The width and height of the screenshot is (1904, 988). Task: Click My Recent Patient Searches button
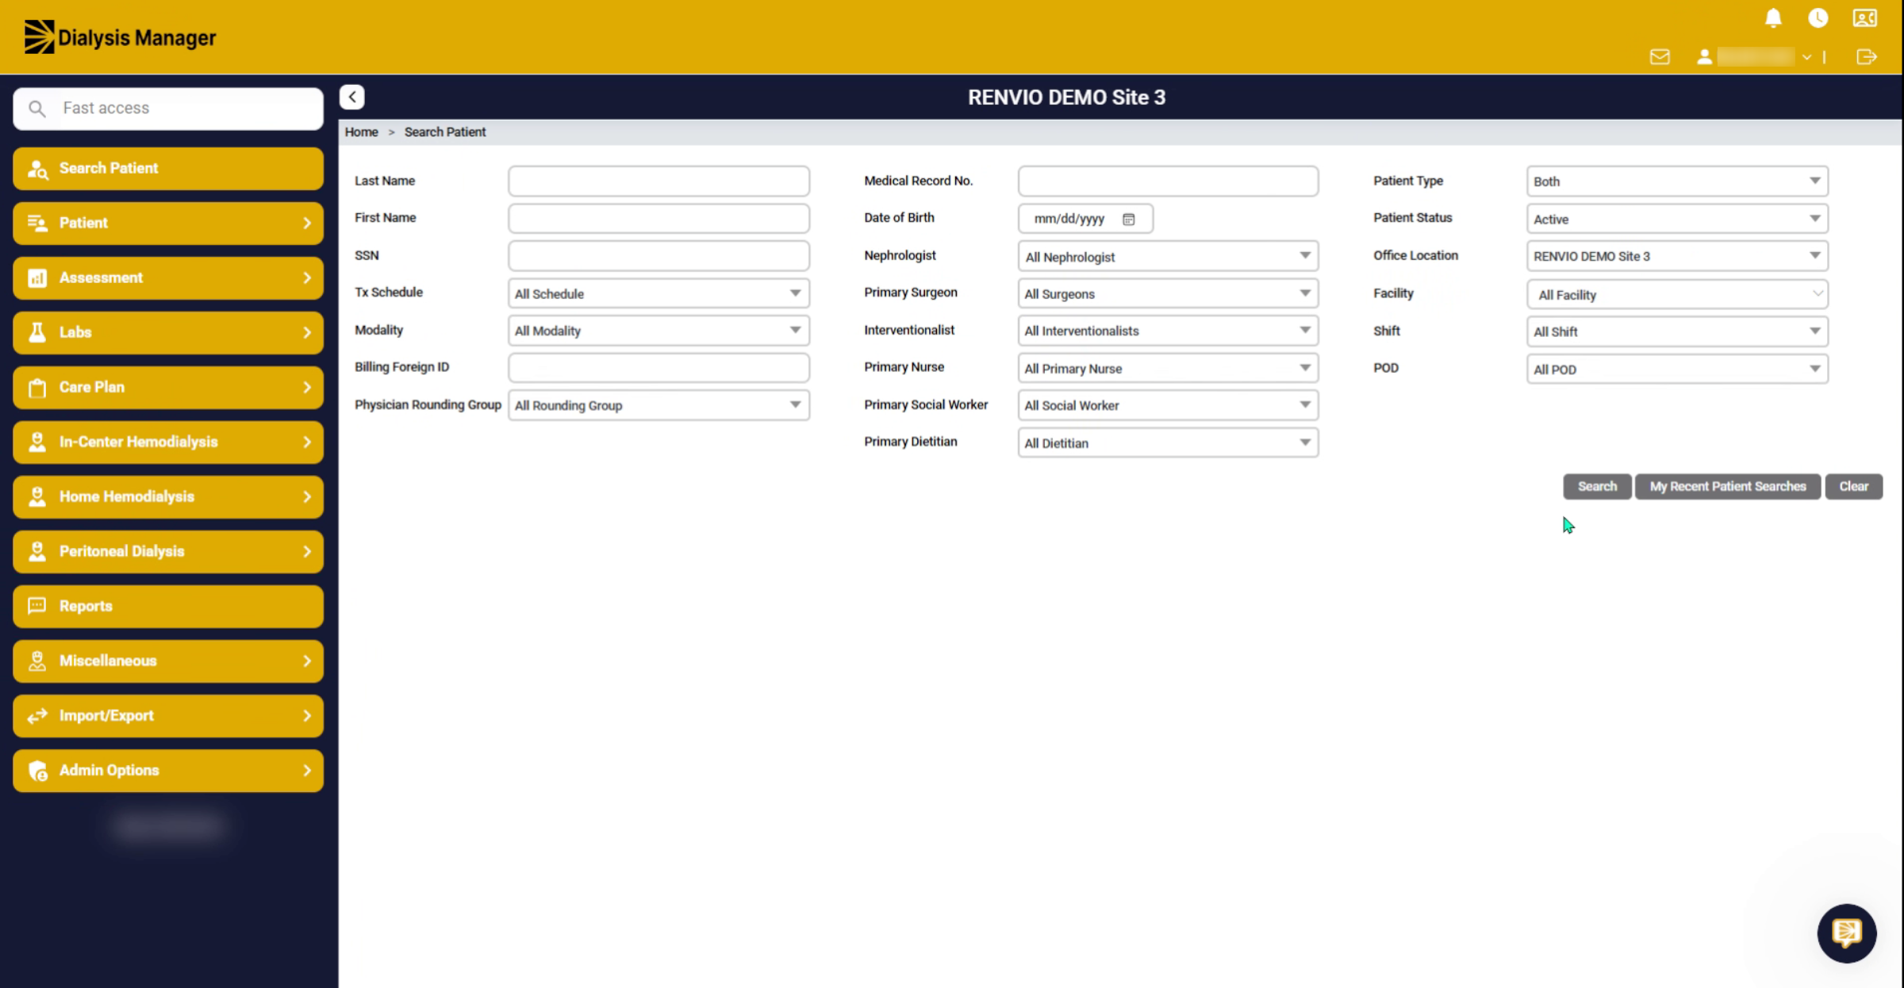[1727, 486]
